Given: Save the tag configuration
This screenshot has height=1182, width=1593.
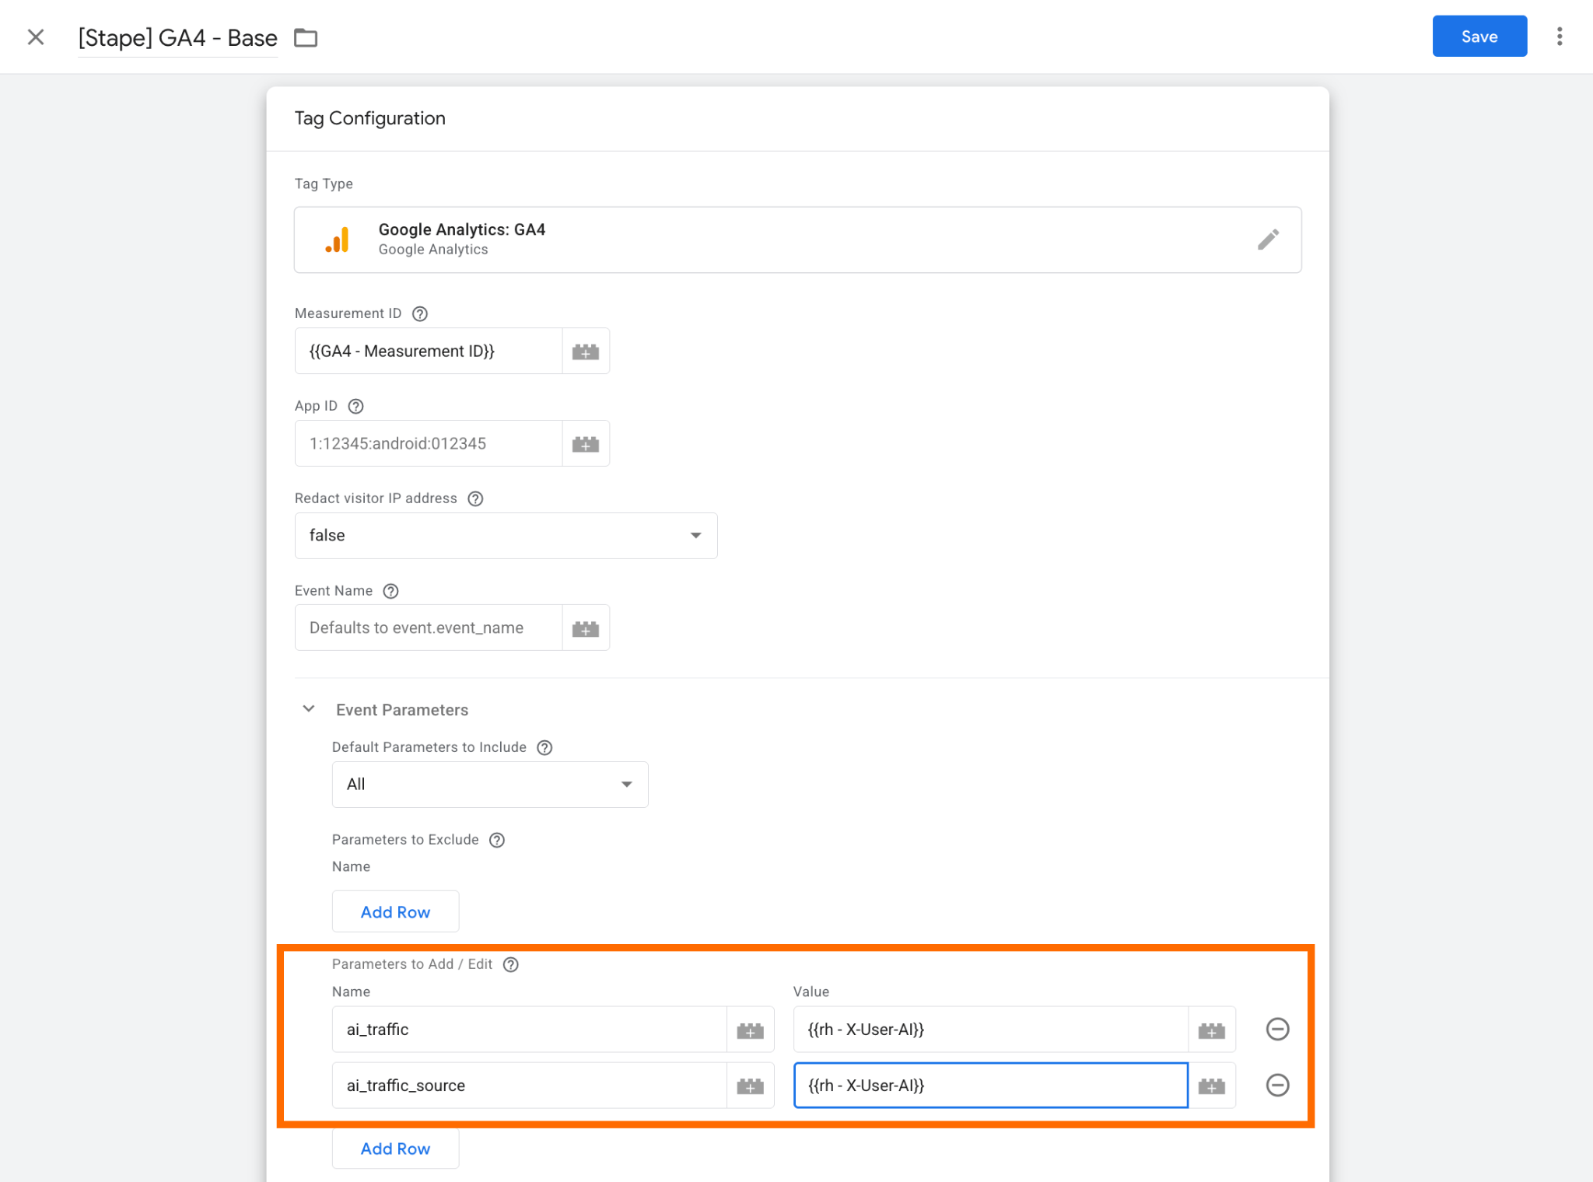Looking at the screenshot, I should pos(1479,37).
